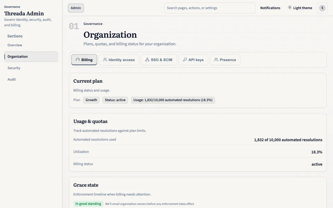This screenshot has width=333, height=208.
Task: Focus the search pages, actions, or settings field
Action: click(x=210, y=8)
